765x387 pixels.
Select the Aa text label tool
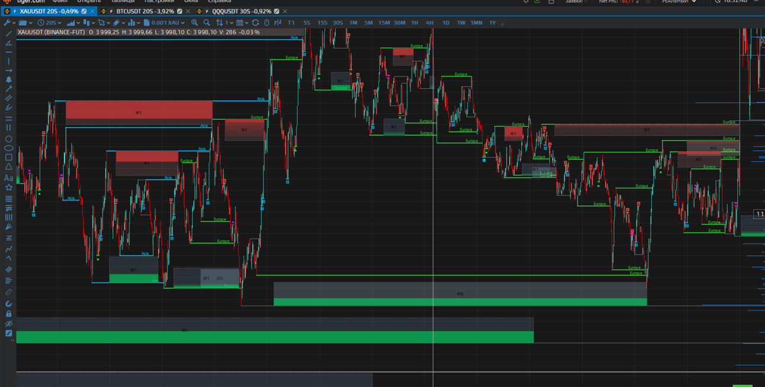[x=8, y=178]
